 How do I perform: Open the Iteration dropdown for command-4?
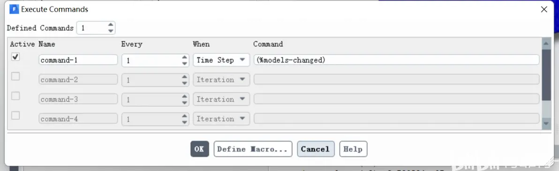(x=221, y=119)
